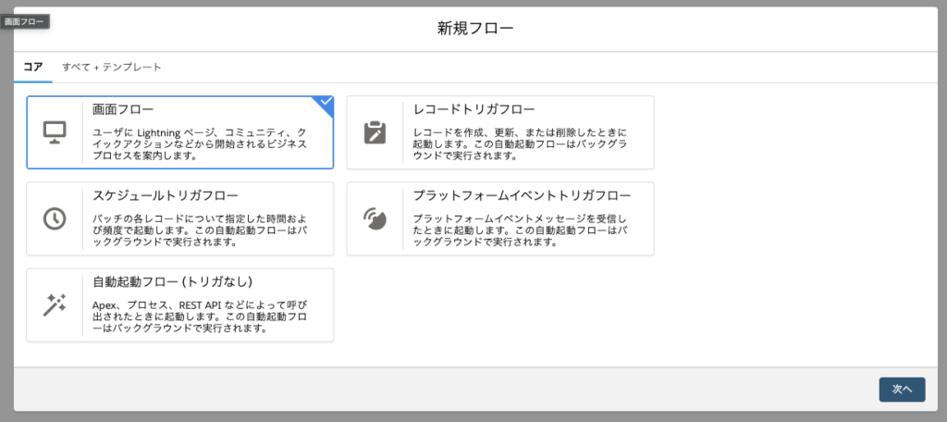Click the スケジュールトリガフロー description text
This screenshot has width=947, height=422.
[x=200, y=230]
